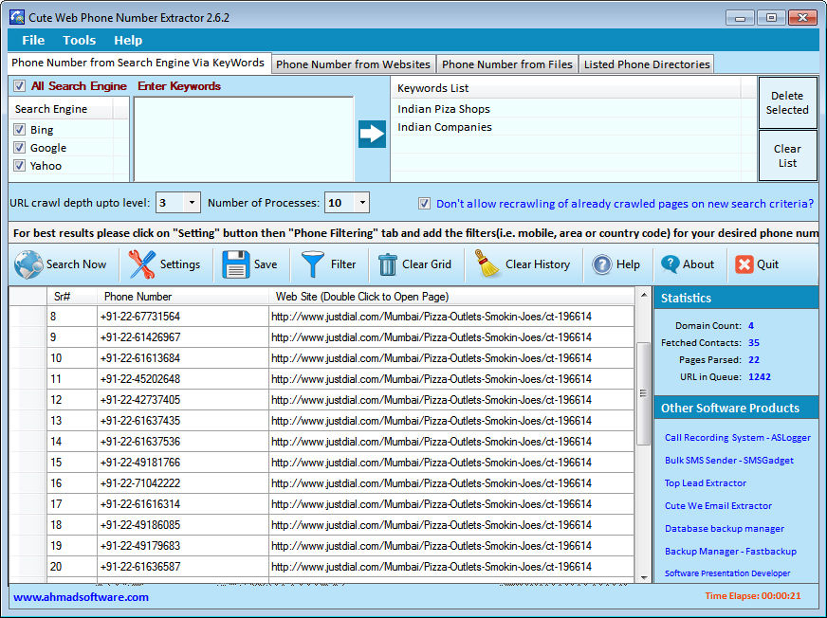Click the Domain Count value 4
The height and width of the screenshot is (618, 827).
coord(751,326)
